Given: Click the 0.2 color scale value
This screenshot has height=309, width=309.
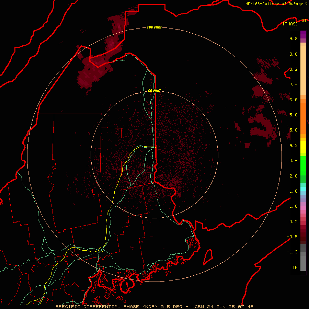Looking at the screenshot, I should 294,222.
